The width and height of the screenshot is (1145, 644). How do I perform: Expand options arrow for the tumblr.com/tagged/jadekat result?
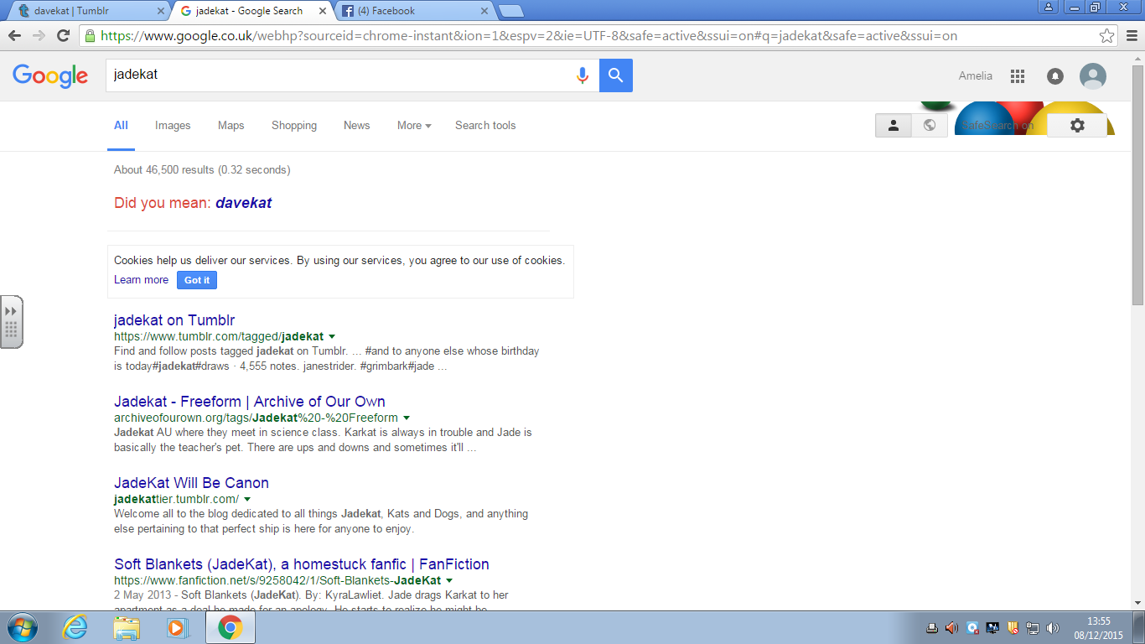[332, 336]
